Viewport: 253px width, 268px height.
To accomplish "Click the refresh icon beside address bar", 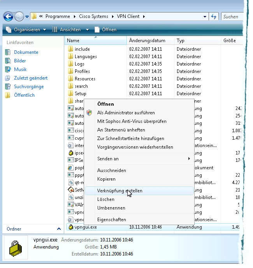I will tap(214, 16).
